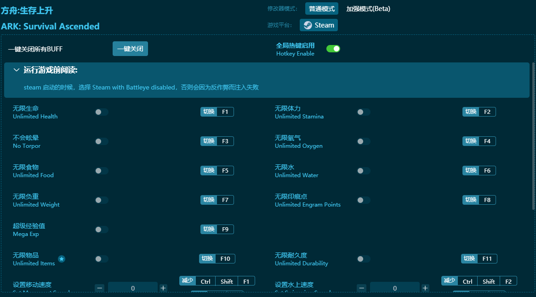536x297 pixels.
Task: Click the Ctrl Shift F2 decrease hotkey
Action: [x=479, y=281]
